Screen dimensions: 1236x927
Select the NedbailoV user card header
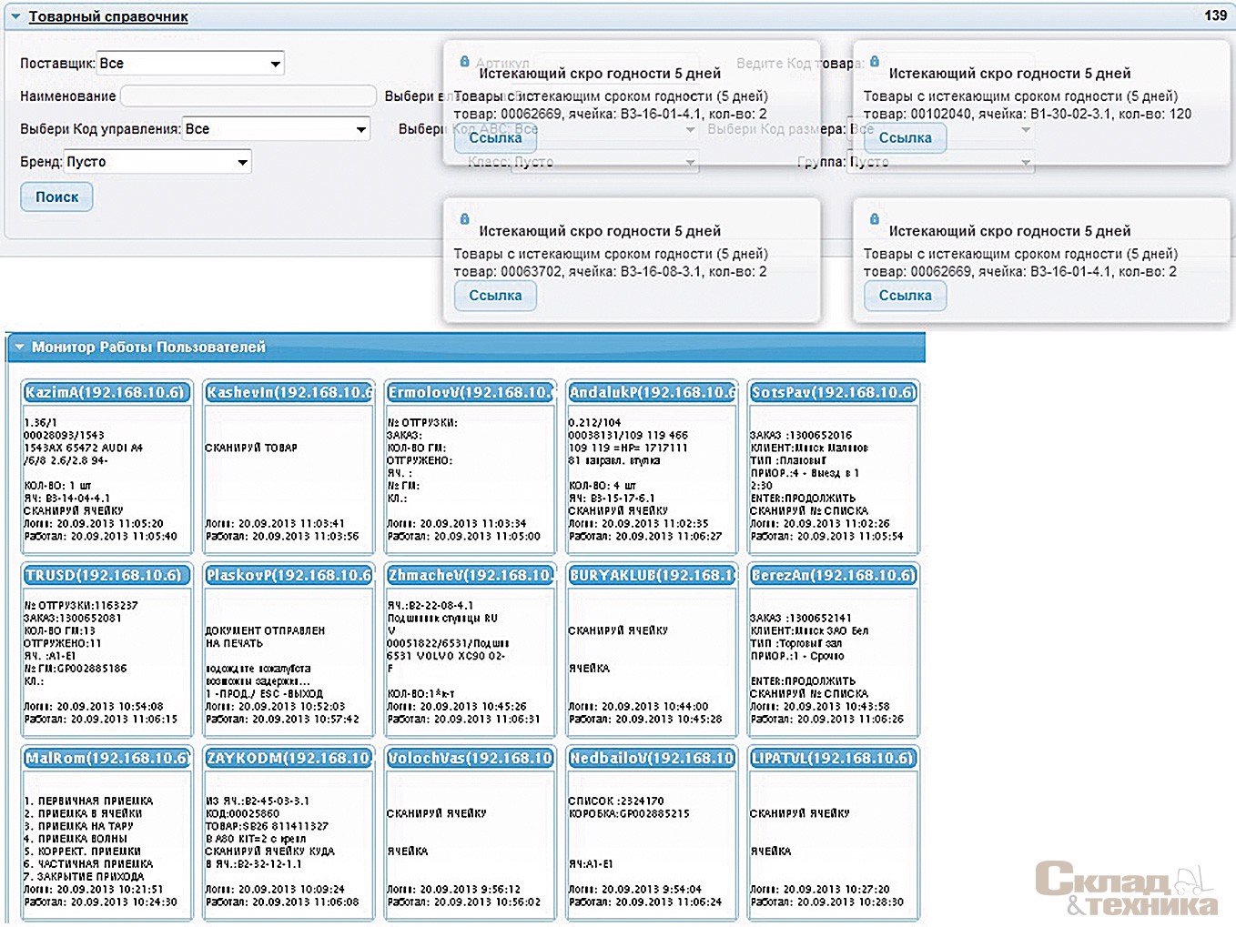tap(652, 759)
